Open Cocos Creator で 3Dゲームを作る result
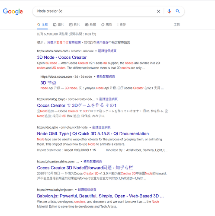This screenshot has height=216, width=215. (x=77, y=105)
